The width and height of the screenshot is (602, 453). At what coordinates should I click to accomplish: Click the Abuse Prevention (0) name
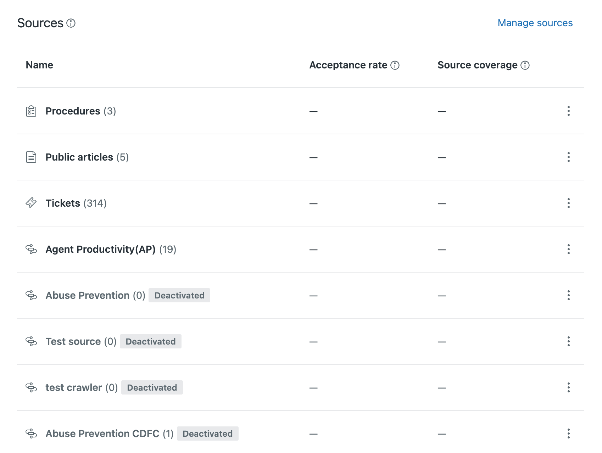click(x=96, y=296)
